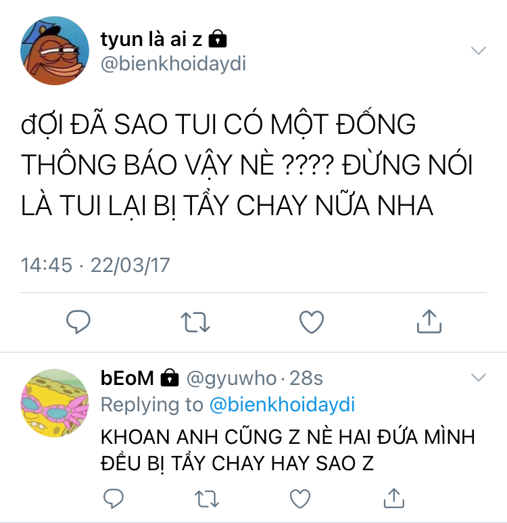The width and height of the screenshot is (507, 523).
Task: Open the main tweet's options chevron
Action: click(x=479, y=50)
